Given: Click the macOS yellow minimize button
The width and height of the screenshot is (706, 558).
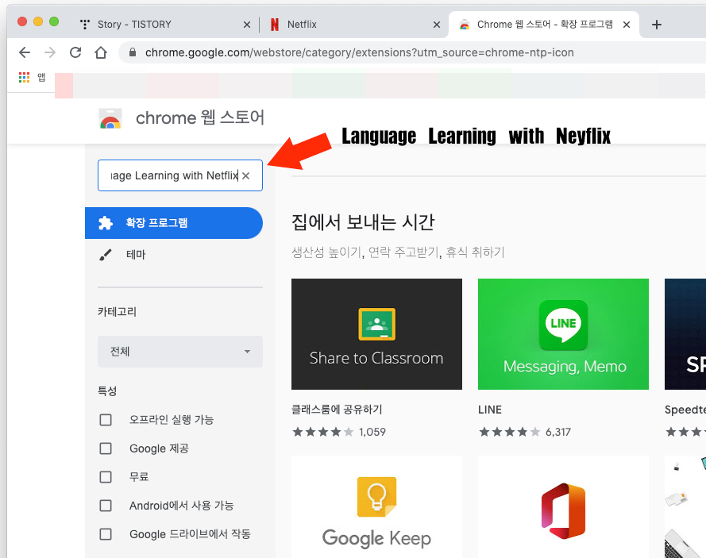Looking at the screenshot, I should click(x=38, y=21).
